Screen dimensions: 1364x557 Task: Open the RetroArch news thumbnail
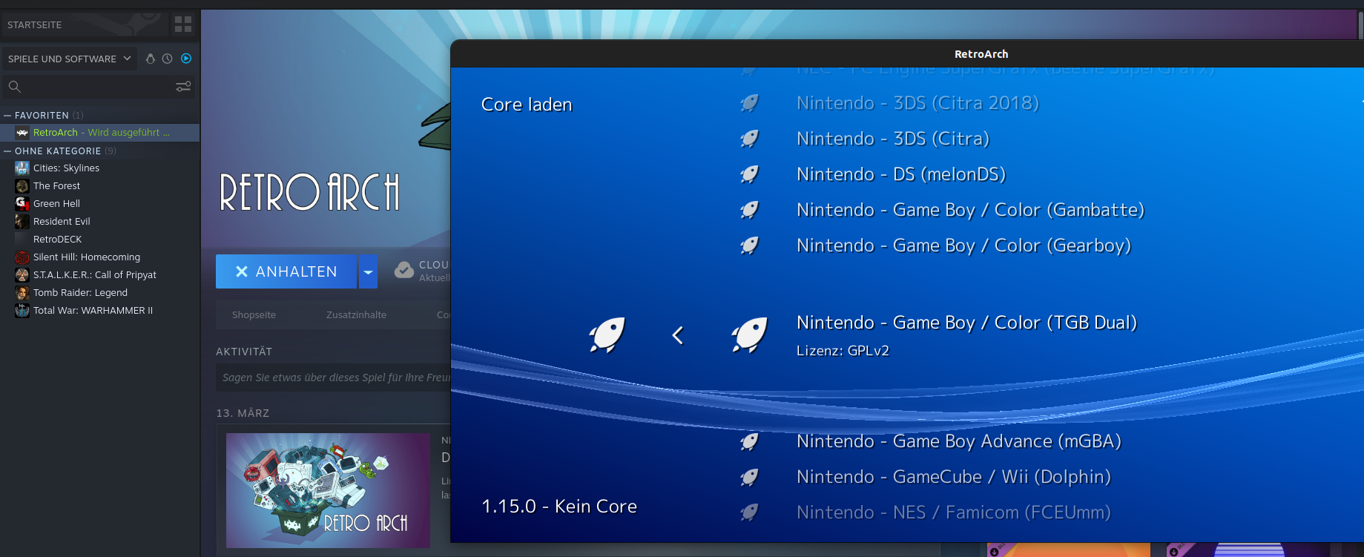(328, 491)
